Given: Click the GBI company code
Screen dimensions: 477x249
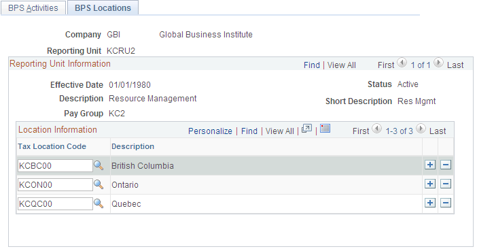Looking at the screenshot, I should point(113,35).
